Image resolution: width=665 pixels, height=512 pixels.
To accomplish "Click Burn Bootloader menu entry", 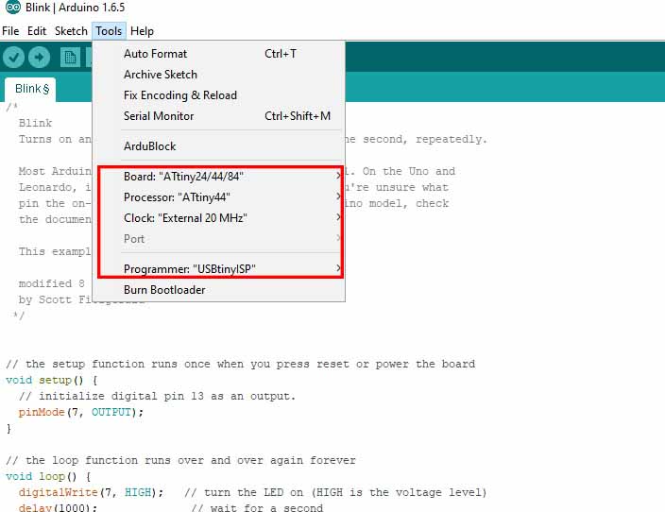I will (218, 290).
